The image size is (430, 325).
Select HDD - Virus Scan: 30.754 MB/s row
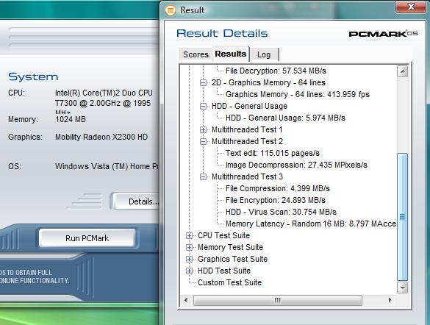[x=281, y=212]
